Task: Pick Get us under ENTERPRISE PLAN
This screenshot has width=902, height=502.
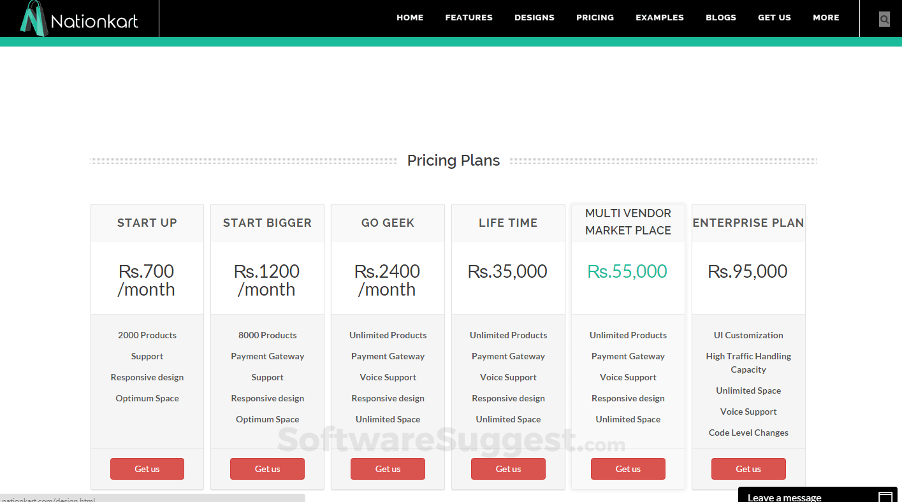Action: tap(748, 469)
